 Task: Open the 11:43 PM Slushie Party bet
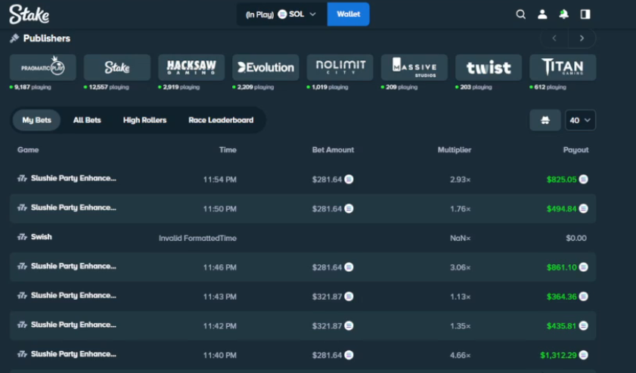(x=303, y=297)
